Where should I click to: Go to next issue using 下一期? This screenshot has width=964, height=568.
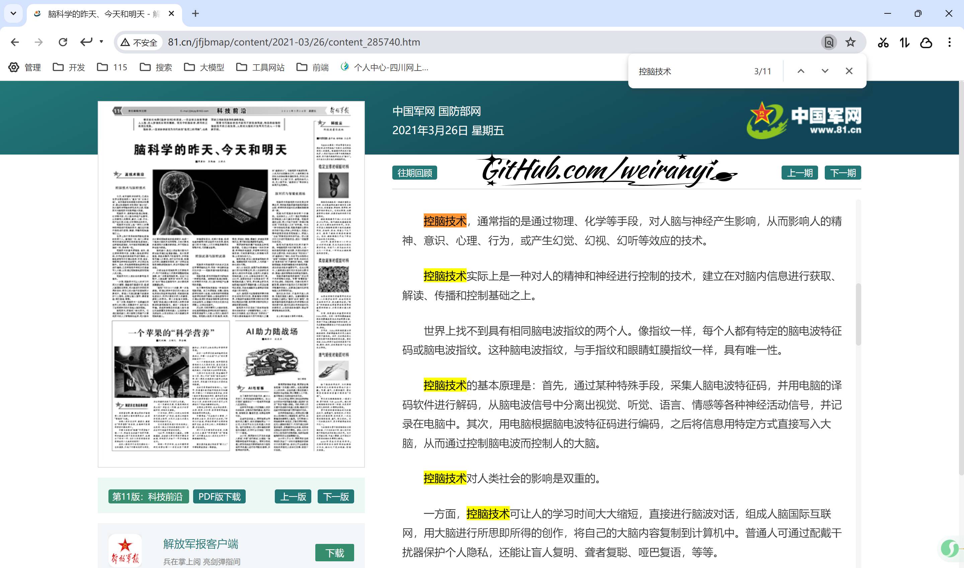(x=842, y=173)
